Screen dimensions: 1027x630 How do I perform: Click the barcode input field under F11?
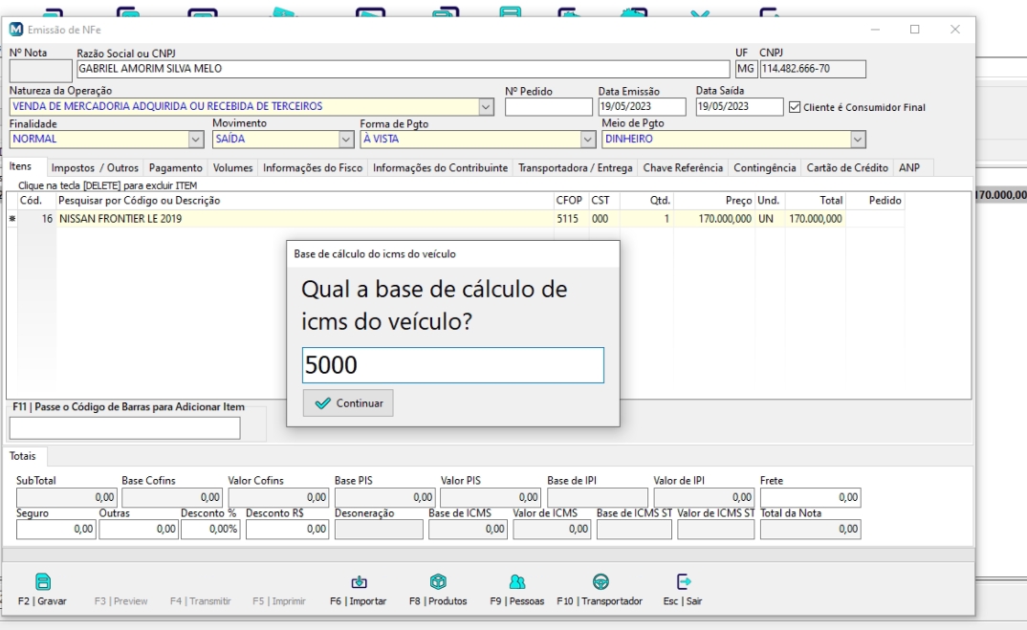point(124,428)
